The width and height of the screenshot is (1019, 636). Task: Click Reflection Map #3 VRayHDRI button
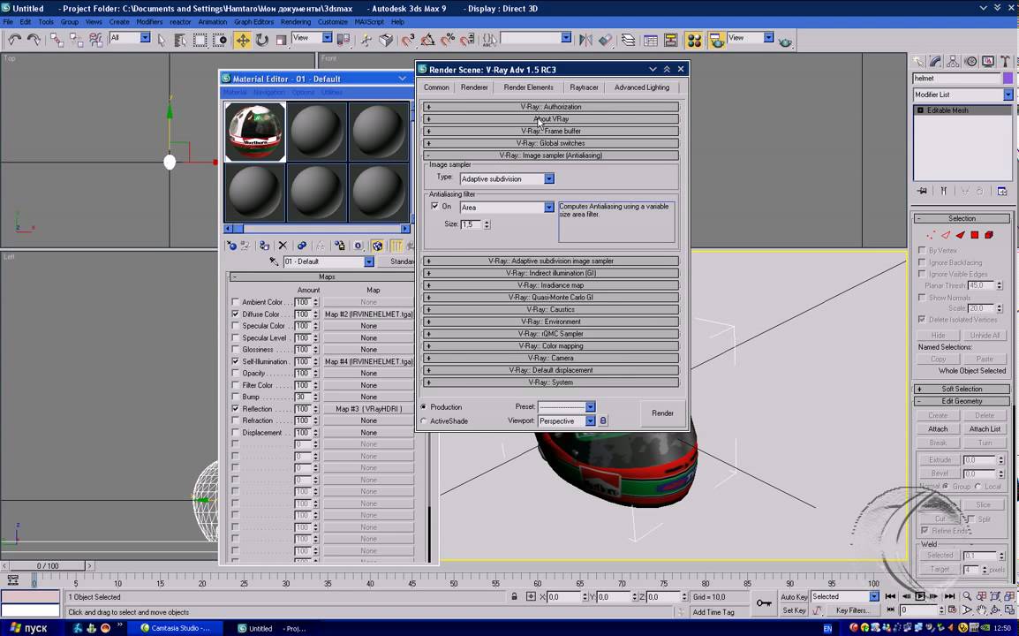click(368, 409)
